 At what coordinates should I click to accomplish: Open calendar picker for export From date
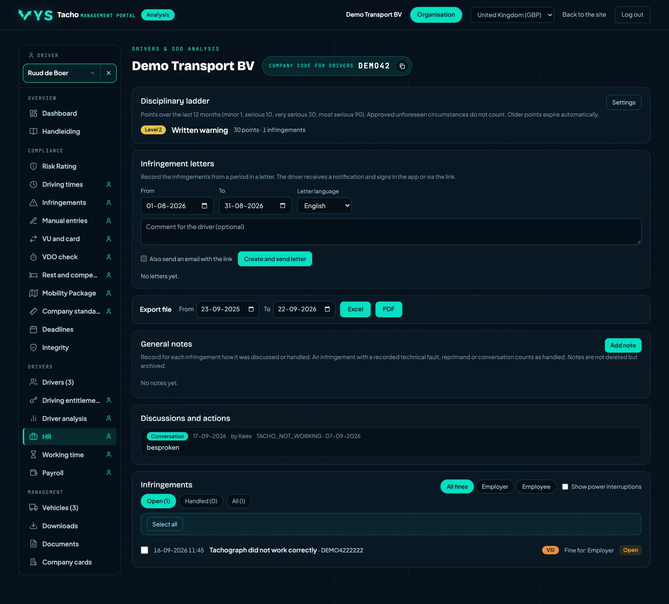click(251, 309)
